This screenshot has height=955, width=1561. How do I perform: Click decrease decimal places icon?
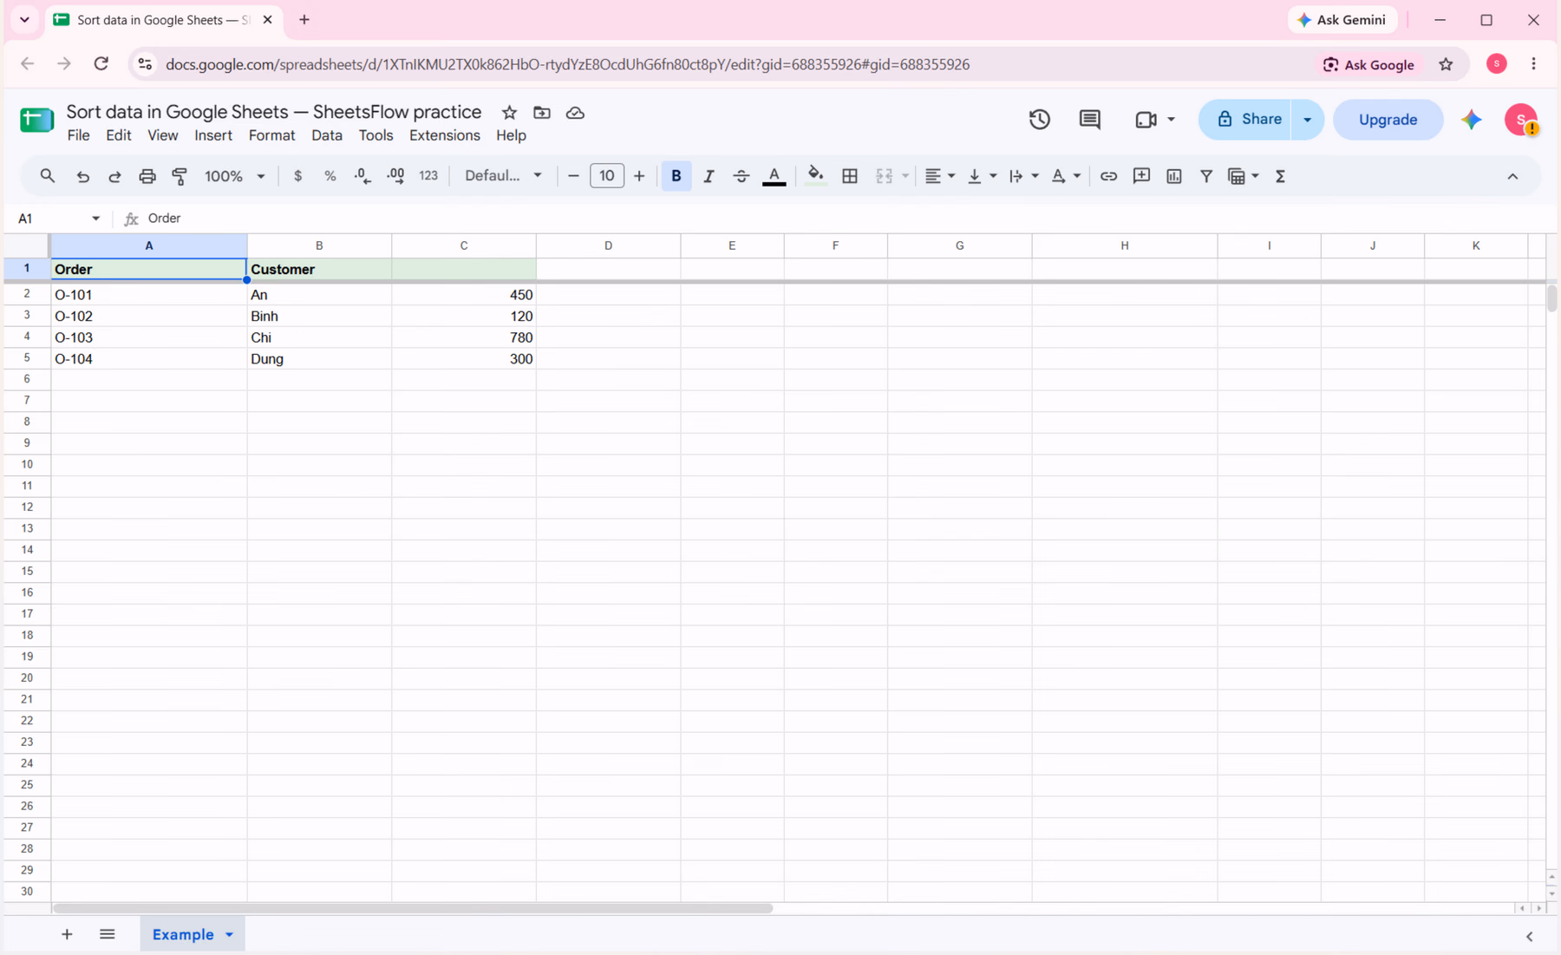[x=362, y=176]
